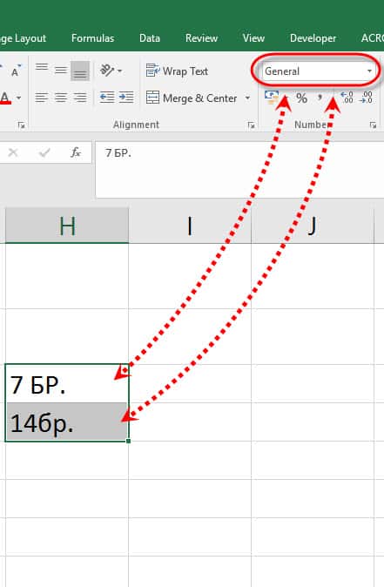Toggle the Bottom Align button
This screenshot has width=384, height=587.
[80, 71]
